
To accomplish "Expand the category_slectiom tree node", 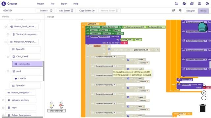I will [3, 100].
